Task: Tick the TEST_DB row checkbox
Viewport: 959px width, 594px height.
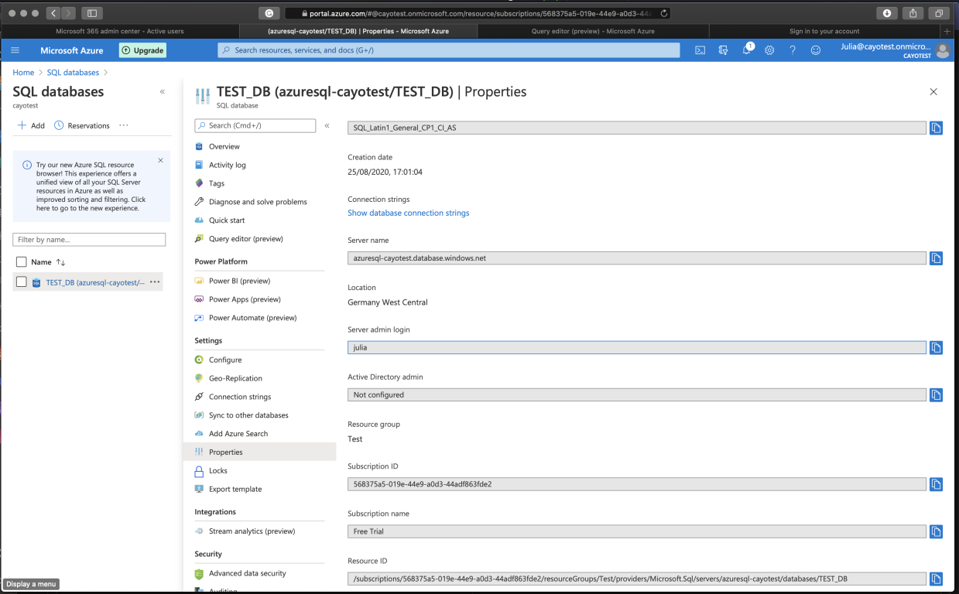Action: [22, 282]
